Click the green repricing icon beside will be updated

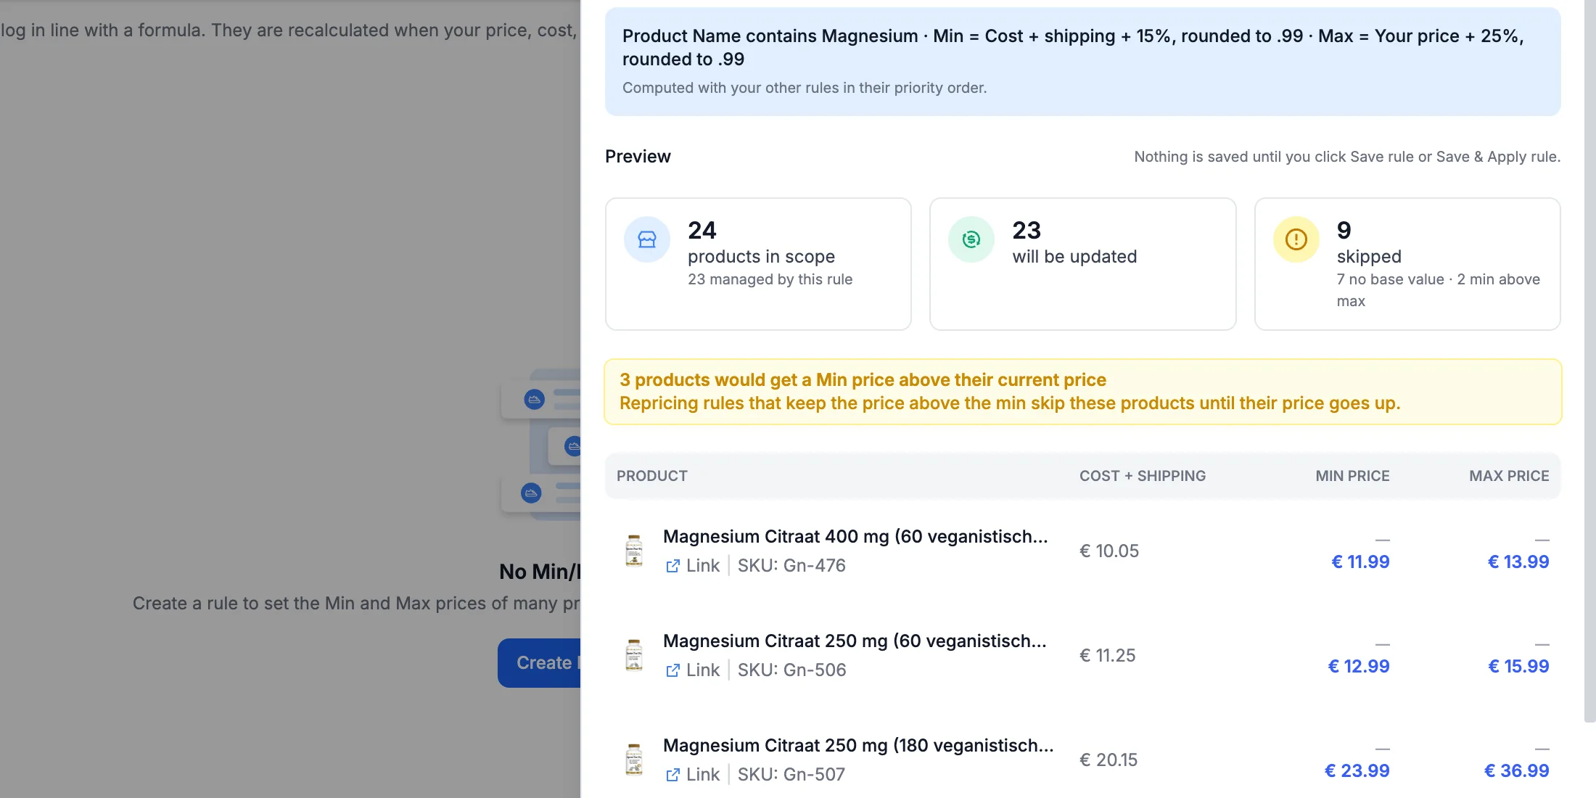coord(971,239)
